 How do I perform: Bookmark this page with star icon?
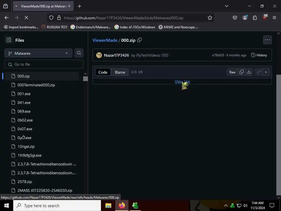(210, 18)
